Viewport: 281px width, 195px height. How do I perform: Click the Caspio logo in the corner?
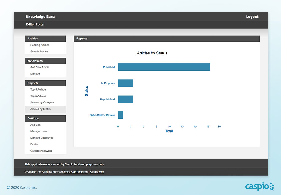tap(259, 186)
